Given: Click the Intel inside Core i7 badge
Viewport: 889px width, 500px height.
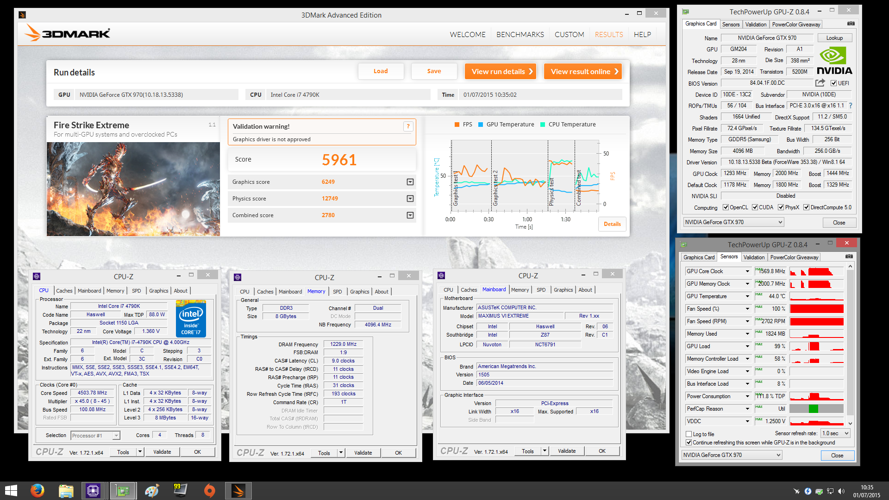Looking at the screenshot, I should click(191, 319).
